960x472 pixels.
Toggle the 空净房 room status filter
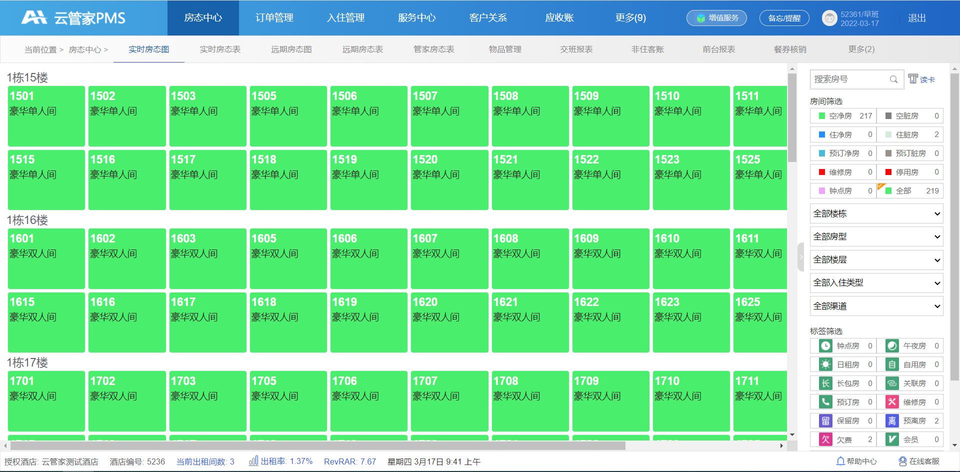842,116
